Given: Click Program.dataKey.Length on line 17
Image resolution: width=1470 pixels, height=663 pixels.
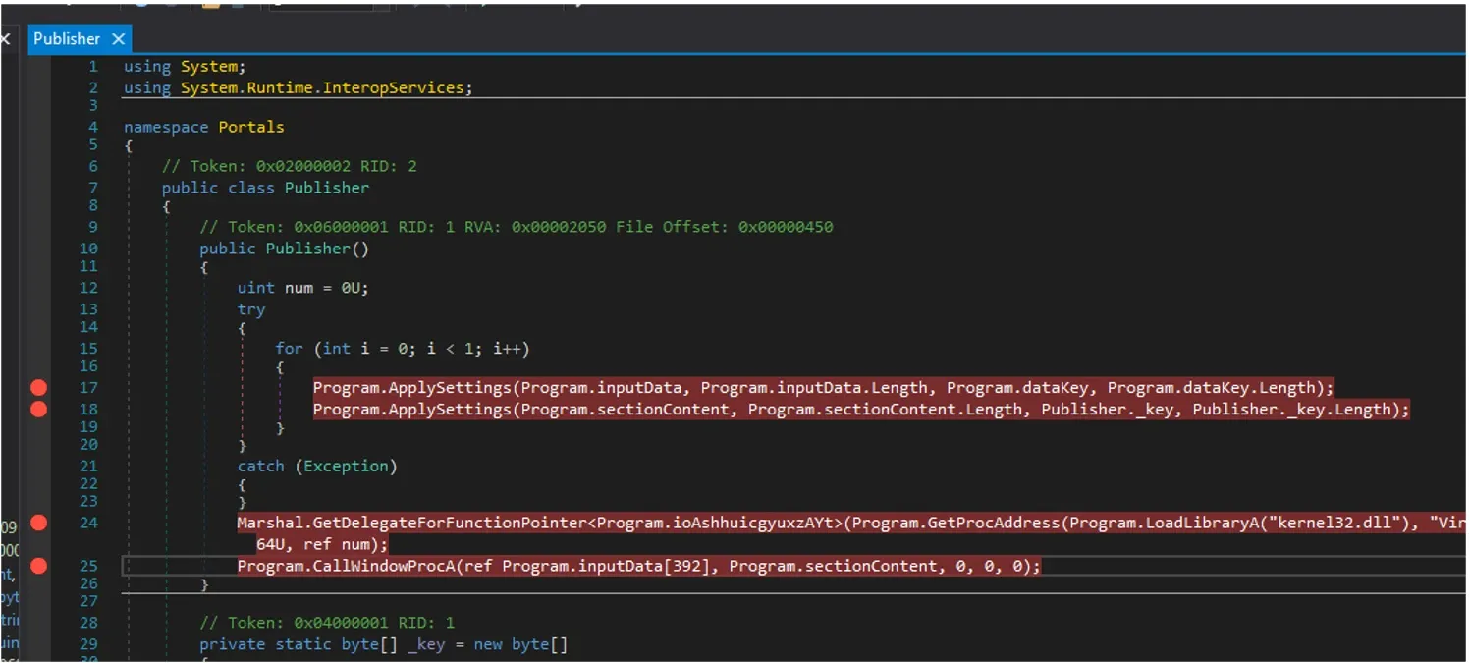Looking at the screenshot, I should coord(1216,388).
